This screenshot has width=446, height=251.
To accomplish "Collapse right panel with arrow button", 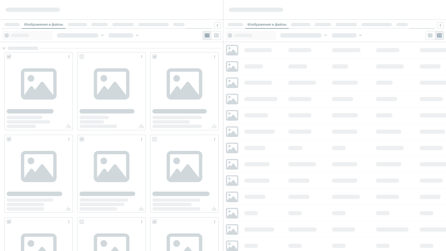I will click(x=440, y=25).
